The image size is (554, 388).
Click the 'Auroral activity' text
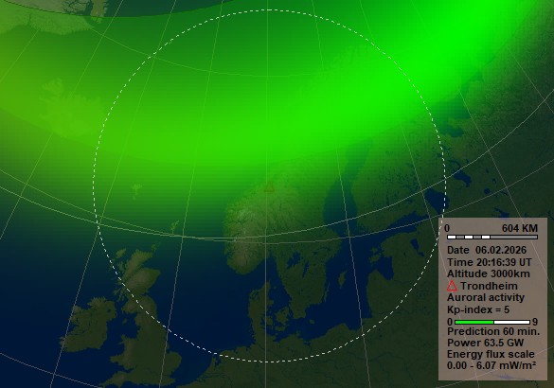(486, 297)
